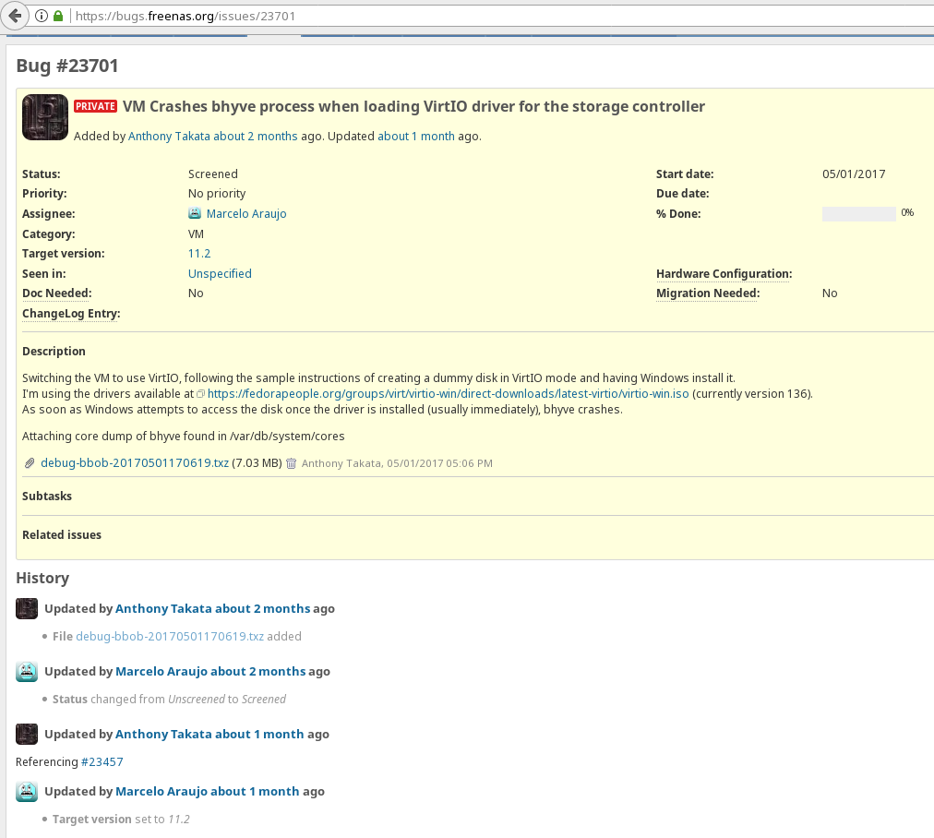Click the 'Screened' status value
Viewport: 934px width, 838px height.
[x=212, y=174]
